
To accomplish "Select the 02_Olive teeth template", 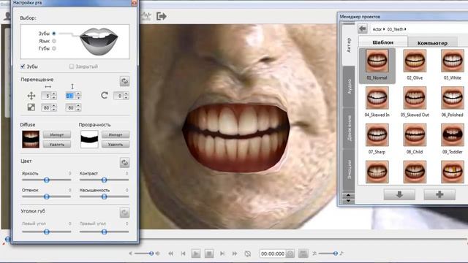I will pyautogui.click(x=415, y=65).
